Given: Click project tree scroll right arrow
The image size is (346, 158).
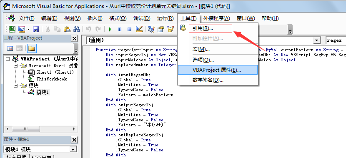Looking at the screenshot, I should point(74,129).
